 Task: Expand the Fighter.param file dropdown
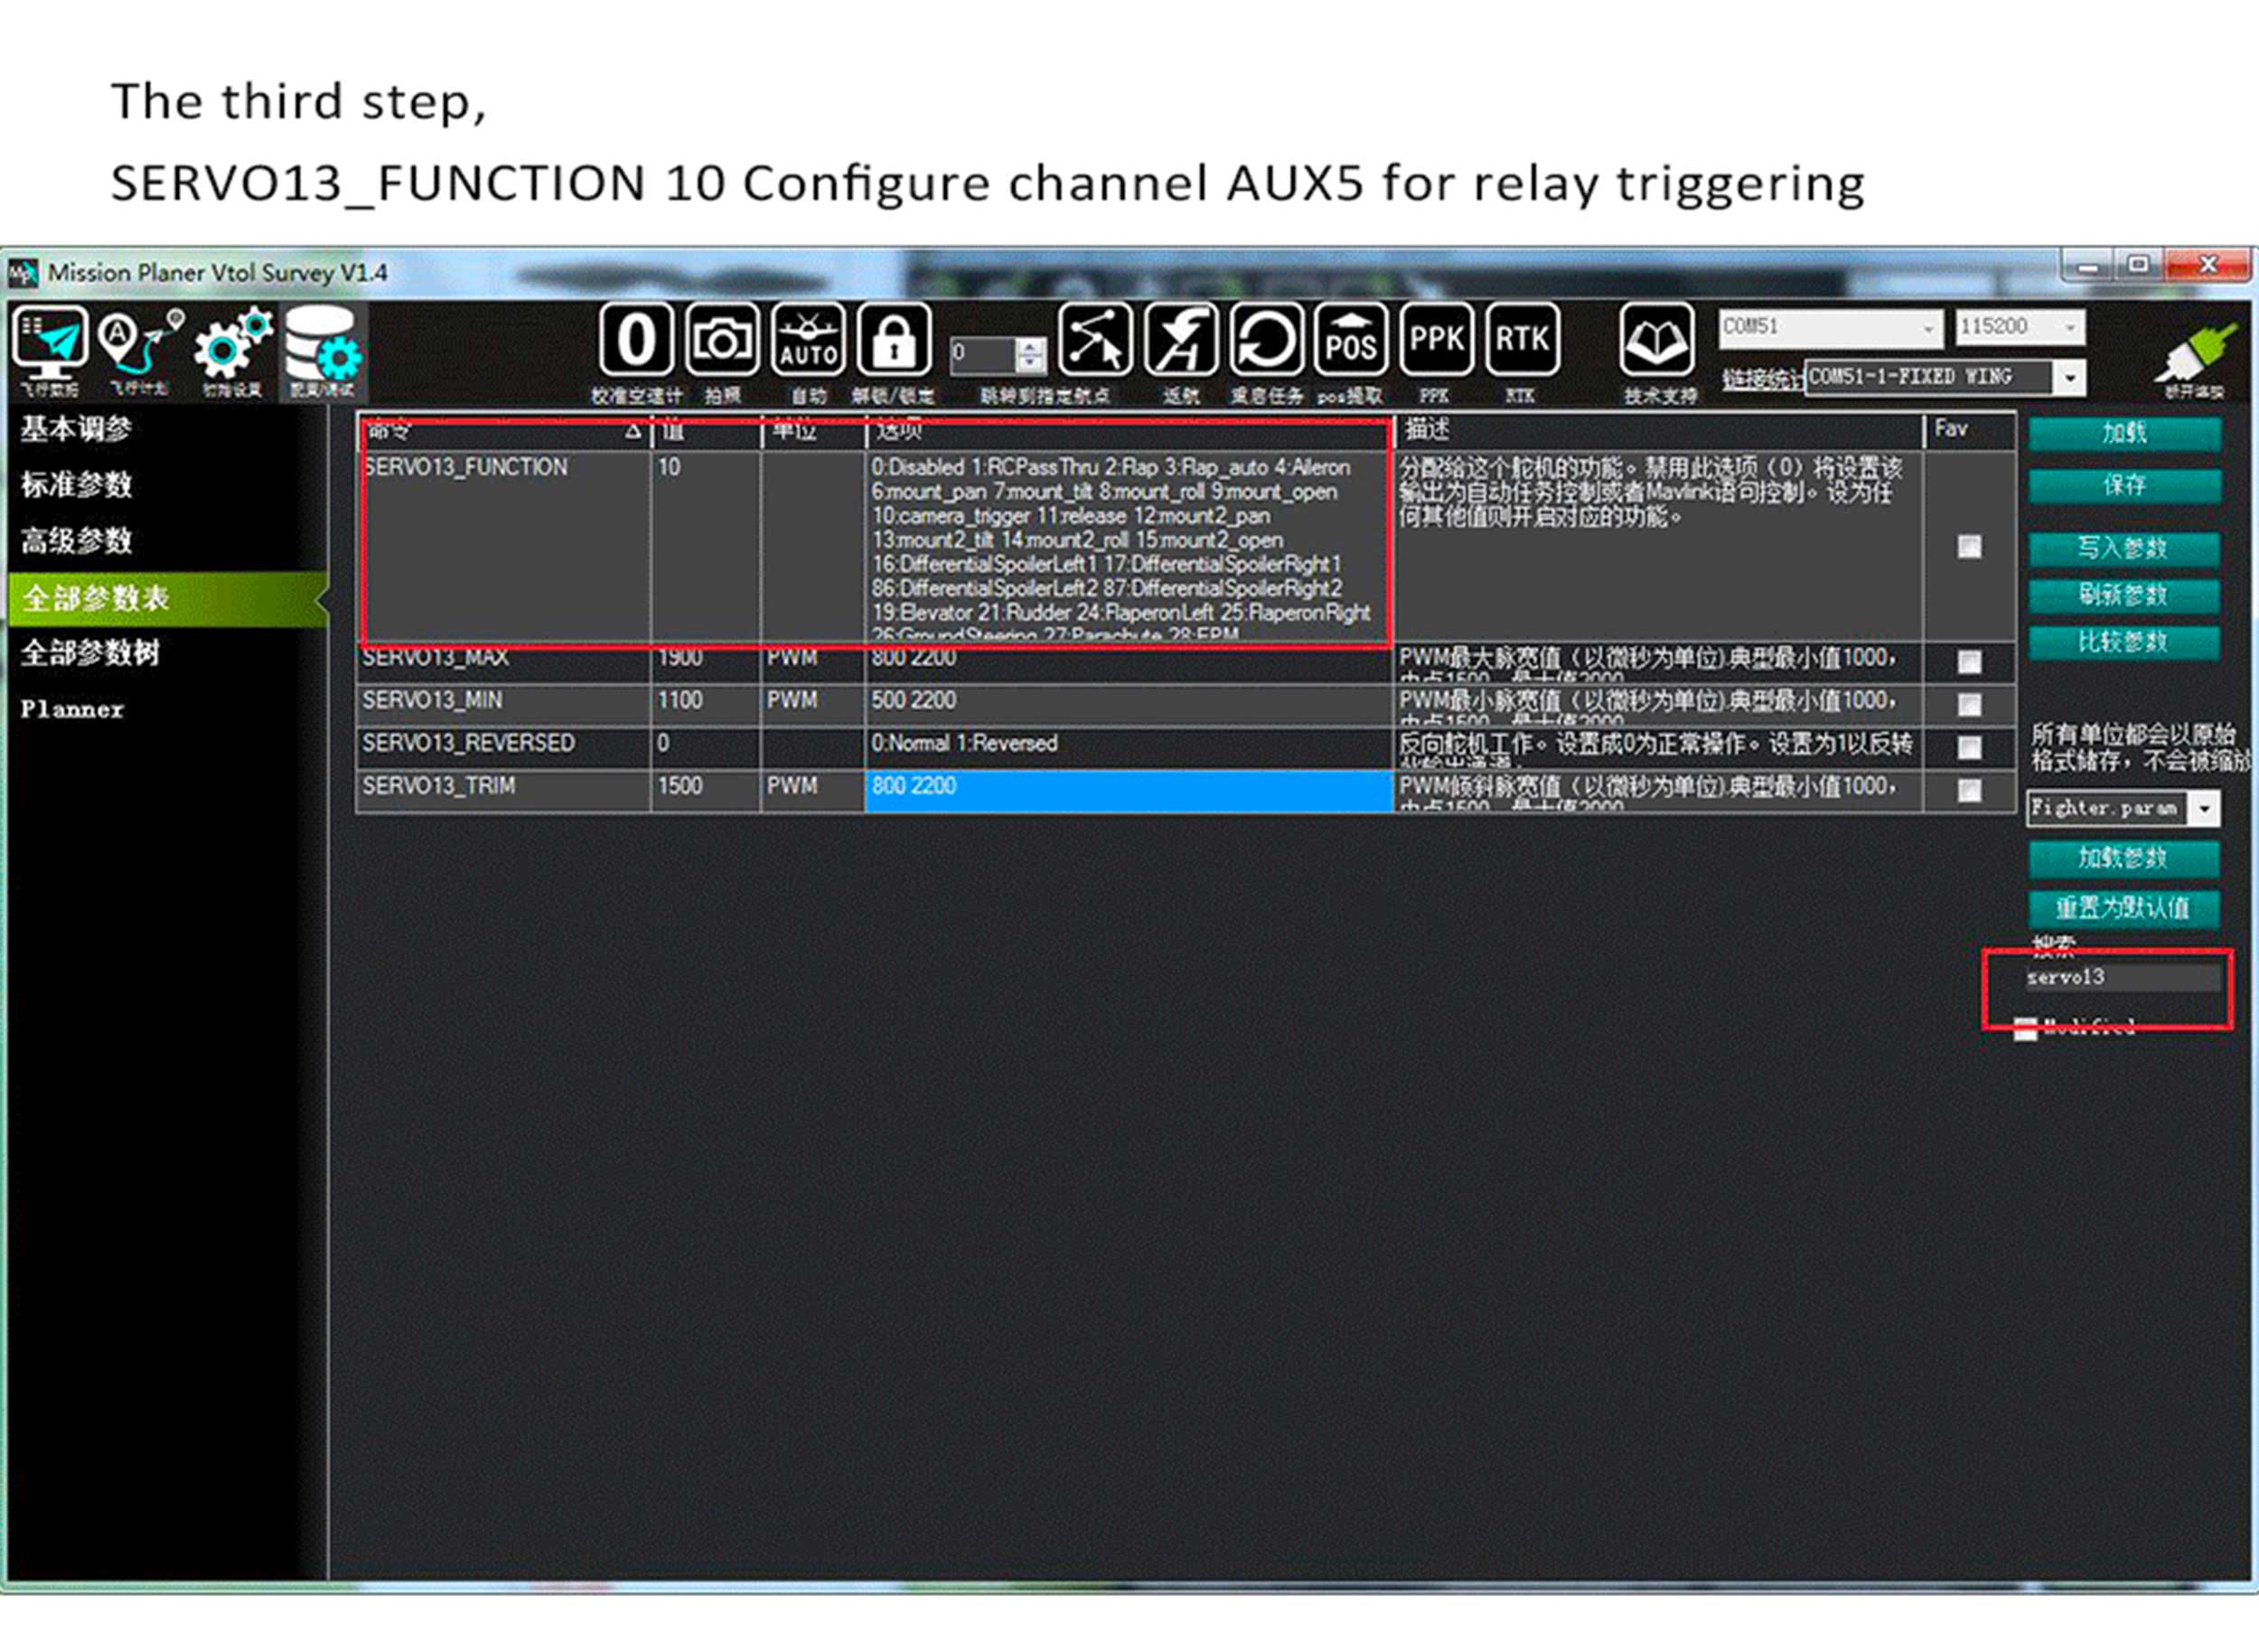point(2204,808)
